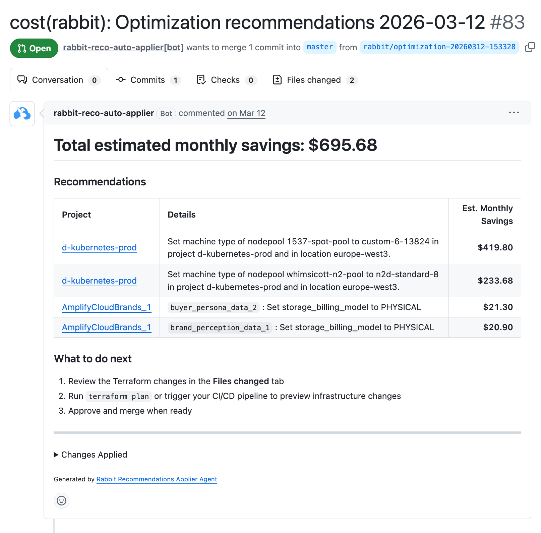Click the pull request number #83
541x533 pixels.
coord(507,22)
